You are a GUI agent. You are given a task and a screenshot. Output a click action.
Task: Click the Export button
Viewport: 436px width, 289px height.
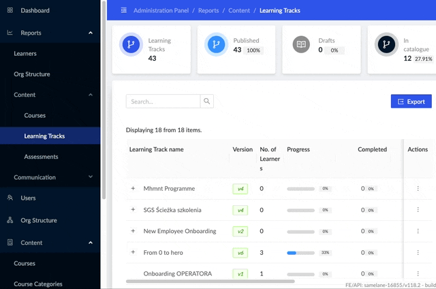coord(411,102)
